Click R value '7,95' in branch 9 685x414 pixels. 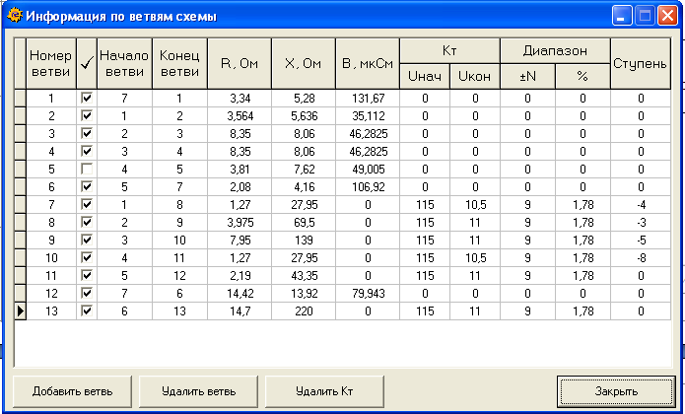(x=240, y=240)
